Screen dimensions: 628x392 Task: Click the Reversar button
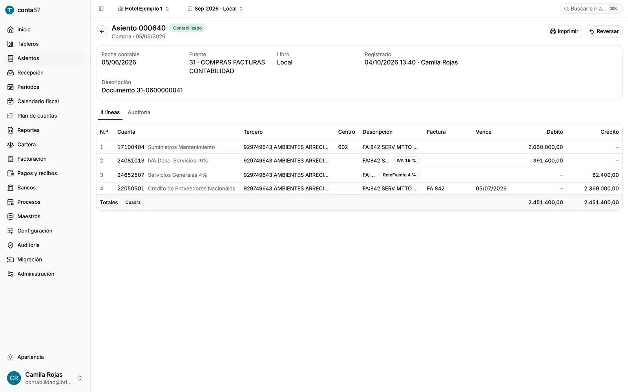tap(604, 31)
